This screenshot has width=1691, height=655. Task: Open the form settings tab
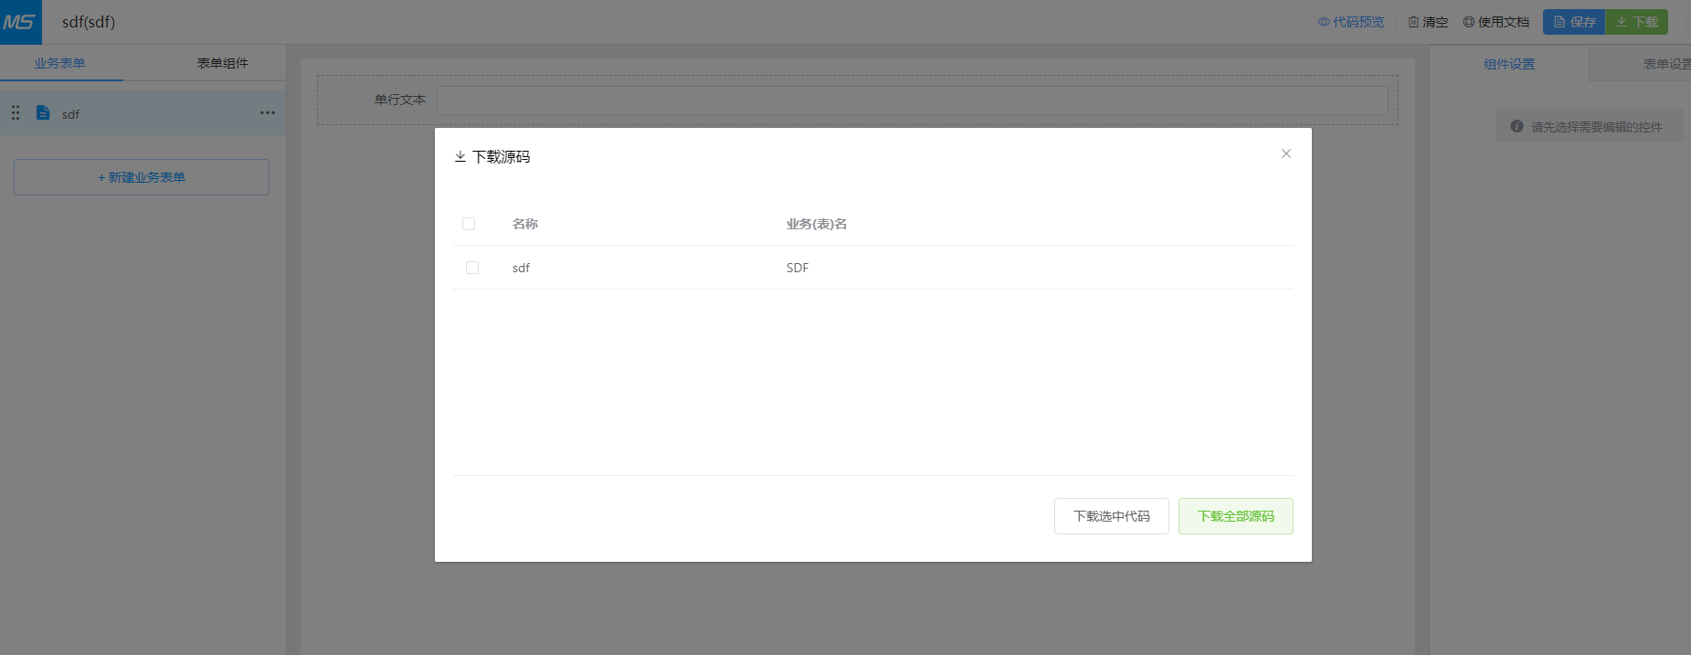[x=1665, y=64]
